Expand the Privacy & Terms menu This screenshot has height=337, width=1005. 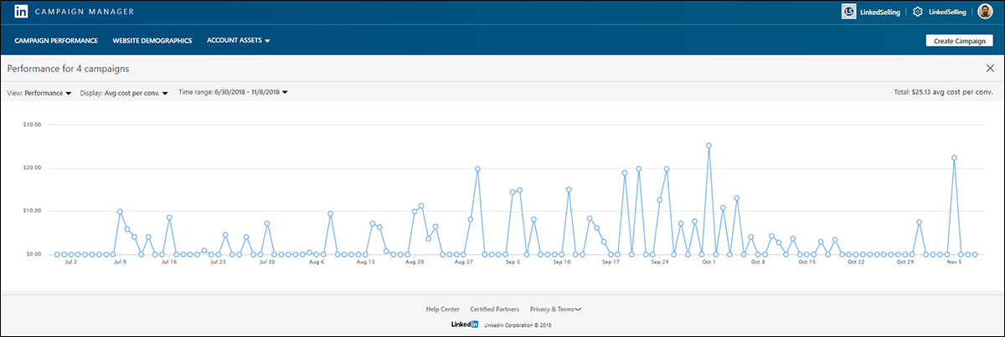(555, 309)
